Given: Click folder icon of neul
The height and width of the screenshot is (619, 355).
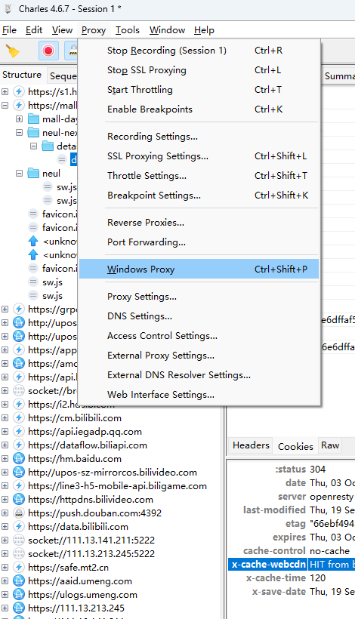Looking at the screenshot, I should pyautogui.click(x=33, y=174).
